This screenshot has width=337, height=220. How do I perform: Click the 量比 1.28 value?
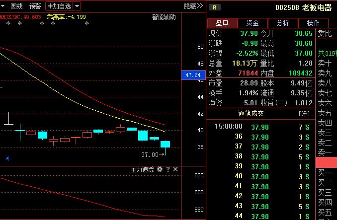305,63
